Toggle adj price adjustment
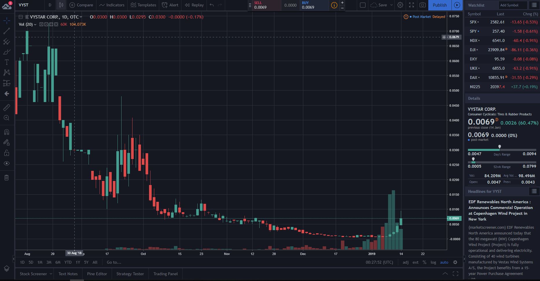 pos(406,262)
